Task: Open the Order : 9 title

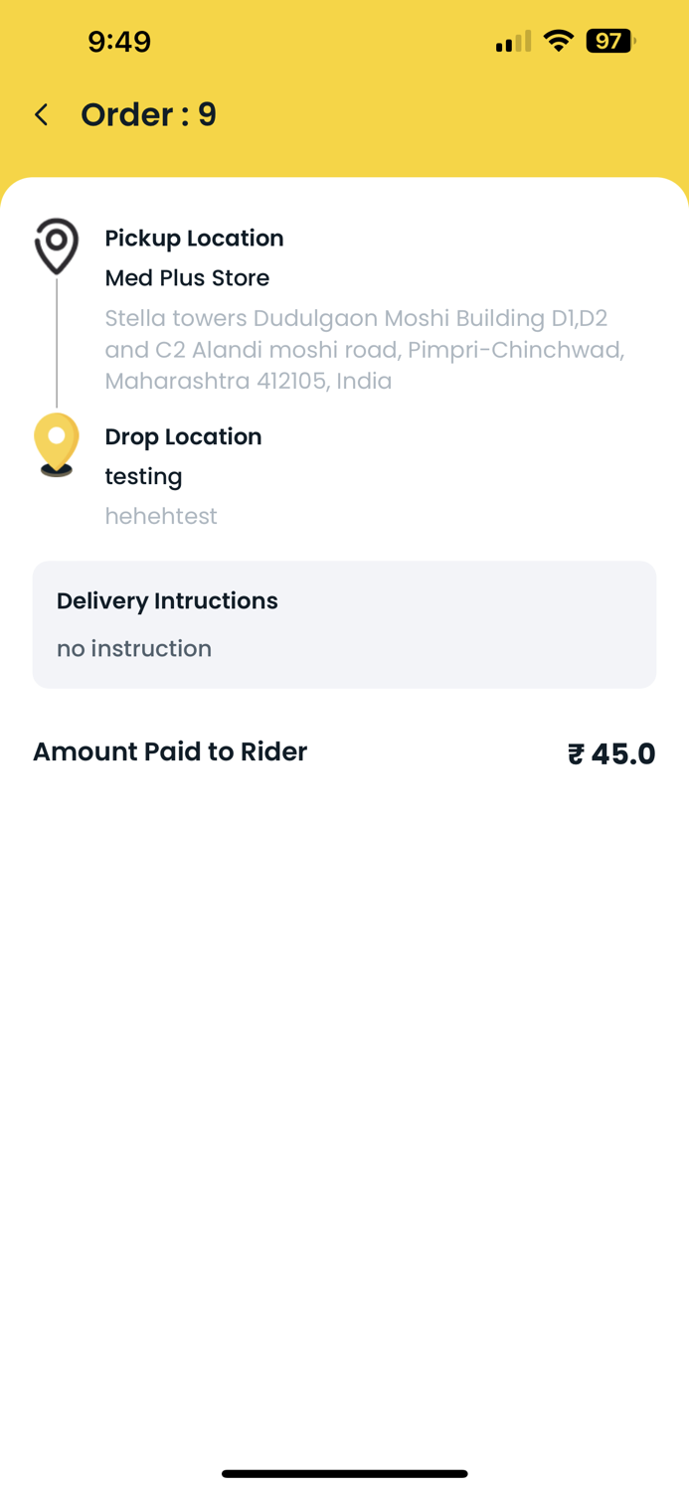Action: (148, 114)
